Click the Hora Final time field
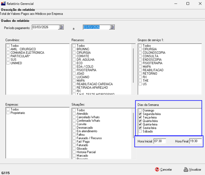This screenshot has width=205, height=175. tap(195, 141)
